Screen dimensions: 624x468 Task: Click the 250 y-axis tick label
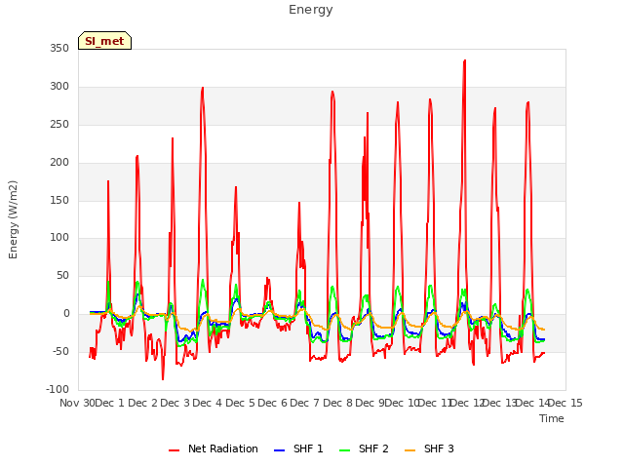pyautogui.click(x=59, y=125)
